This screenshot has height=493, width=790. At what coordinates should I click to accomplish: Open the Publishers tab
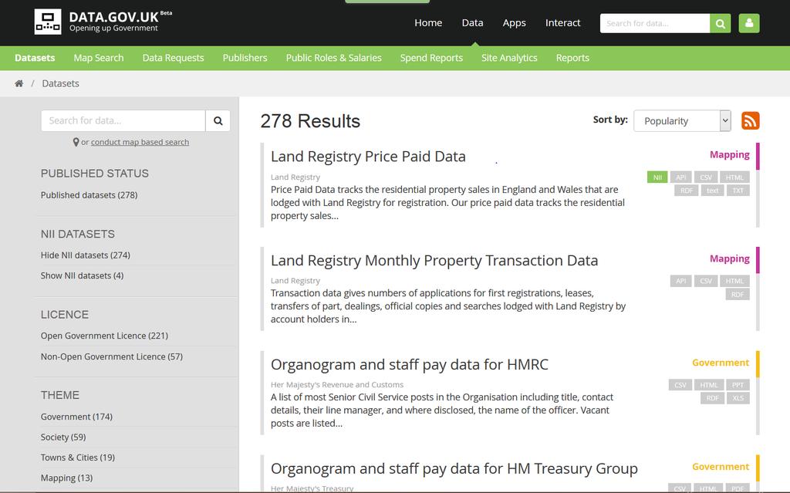click(x=245, y=57)
